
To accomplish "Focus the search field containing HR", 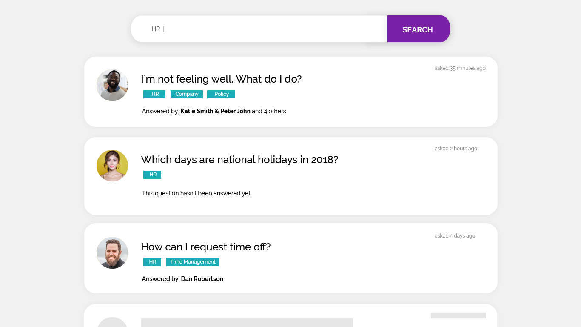I will [259, 29].
